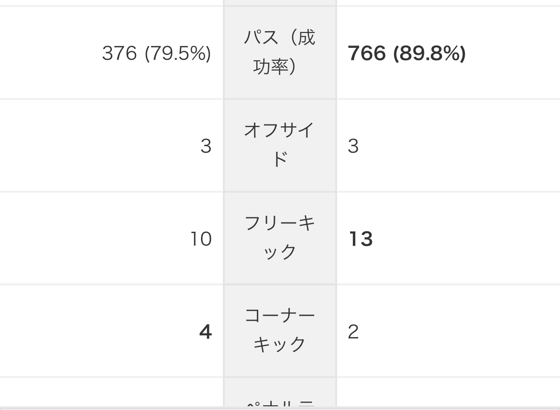Image resolution: width=560 pixels, height=410 pixels.
Task: Click the bold (89.8%) pass success rate
Action: click(430, 53)
